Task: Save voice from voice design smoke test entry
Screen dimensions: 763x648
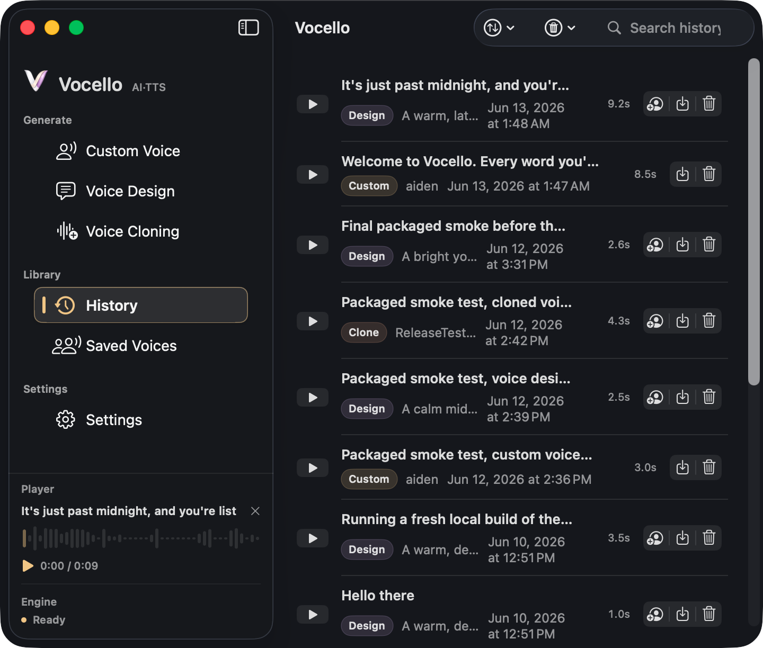Action: (655, 397)
